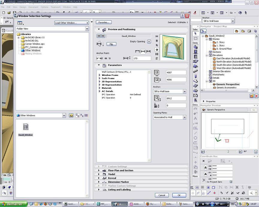Click the Load Other Window button

[x=71, y=23]
